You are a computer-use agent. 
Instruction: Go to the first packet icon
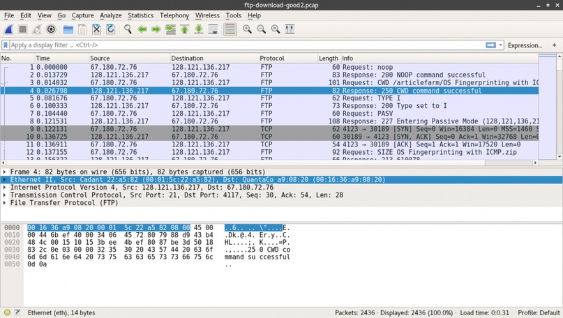point(185,29)
